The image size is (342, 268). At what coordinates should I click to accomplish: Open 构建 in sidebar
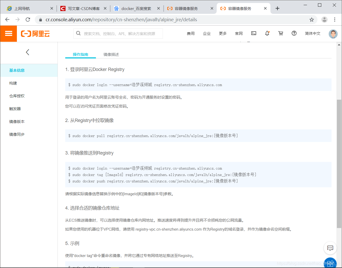29,83
